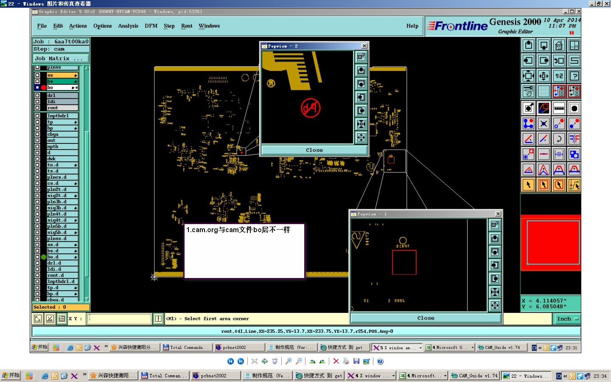The width and height of the screenshot is (611, 382).
Task: Click the 1:2 zoom scale icon
Action: pos(559,76)
